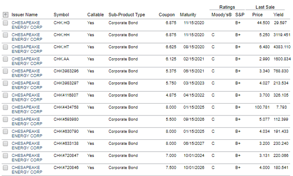Tick the checkbox for the CHK.HH row
Screen dimensions: 293x176
5,35
